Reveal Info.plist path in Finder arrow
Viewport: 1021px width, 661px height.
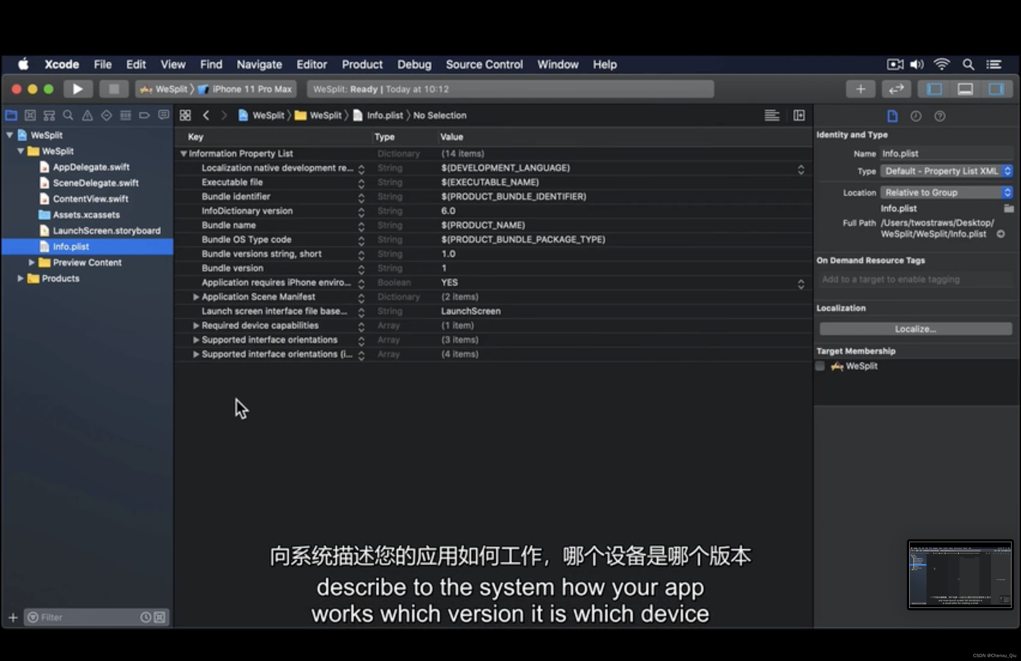1000,234
